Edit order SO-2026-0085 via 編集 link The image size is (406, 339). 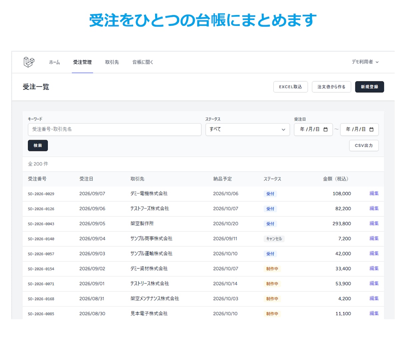[x=374, y=313]
